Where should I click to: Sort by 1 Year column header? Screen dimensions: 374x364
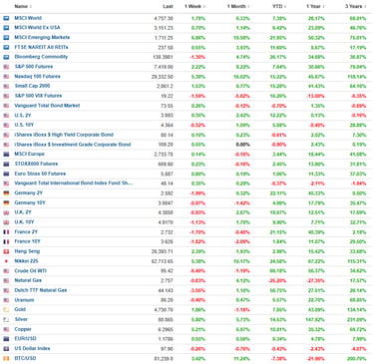coord(315,6)
